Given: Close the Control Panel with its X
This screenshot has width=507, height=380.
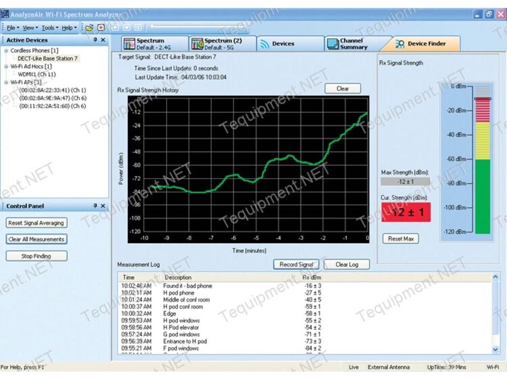Looking at the screenshot, I should point(103,206).
